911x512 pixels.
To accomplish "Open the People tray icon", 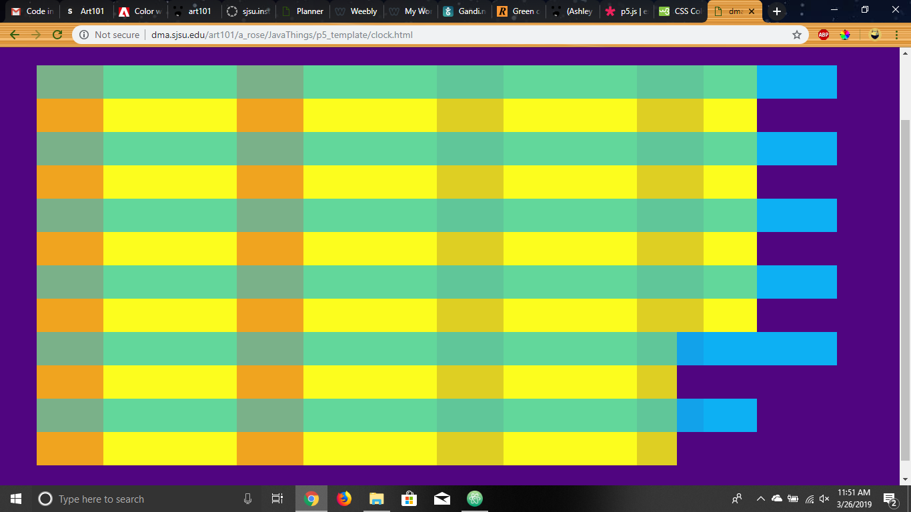I will 737,499.
